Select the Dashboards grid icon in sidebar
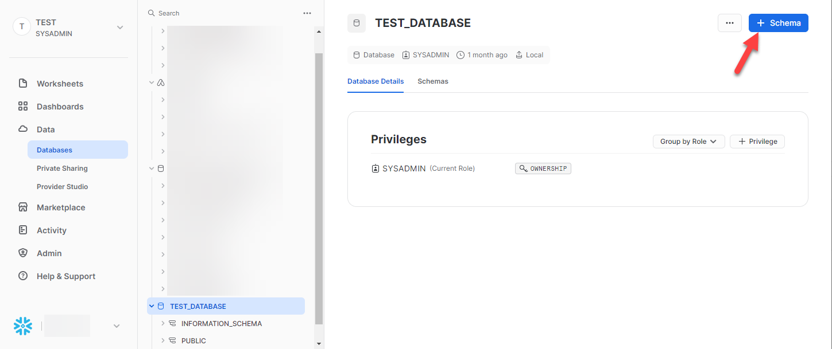 click(x=23, y=106)
